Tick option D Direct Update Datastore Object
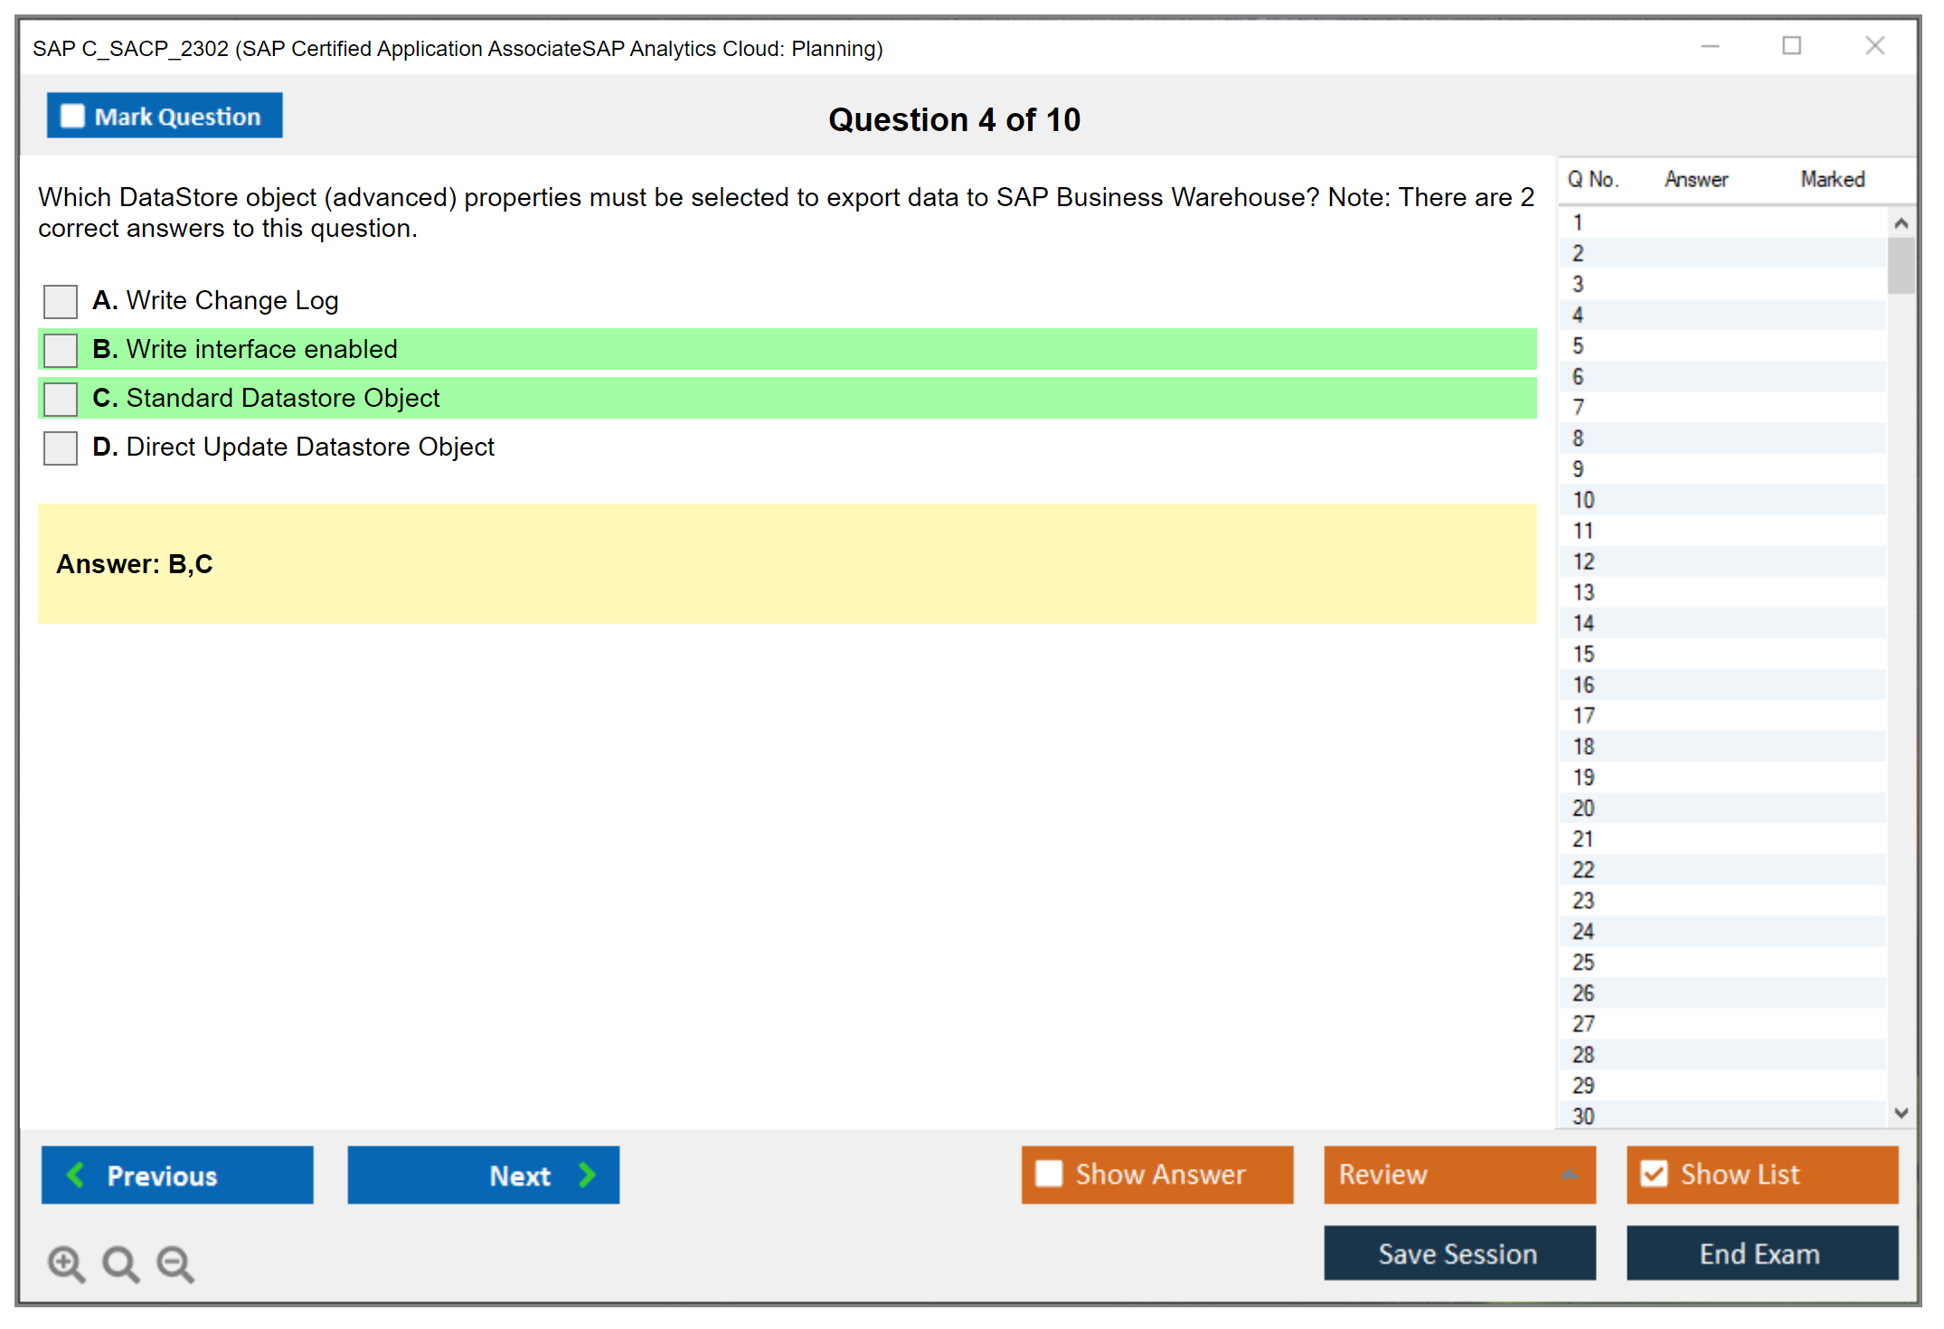1944x1329 pixels. click(61, 448)
